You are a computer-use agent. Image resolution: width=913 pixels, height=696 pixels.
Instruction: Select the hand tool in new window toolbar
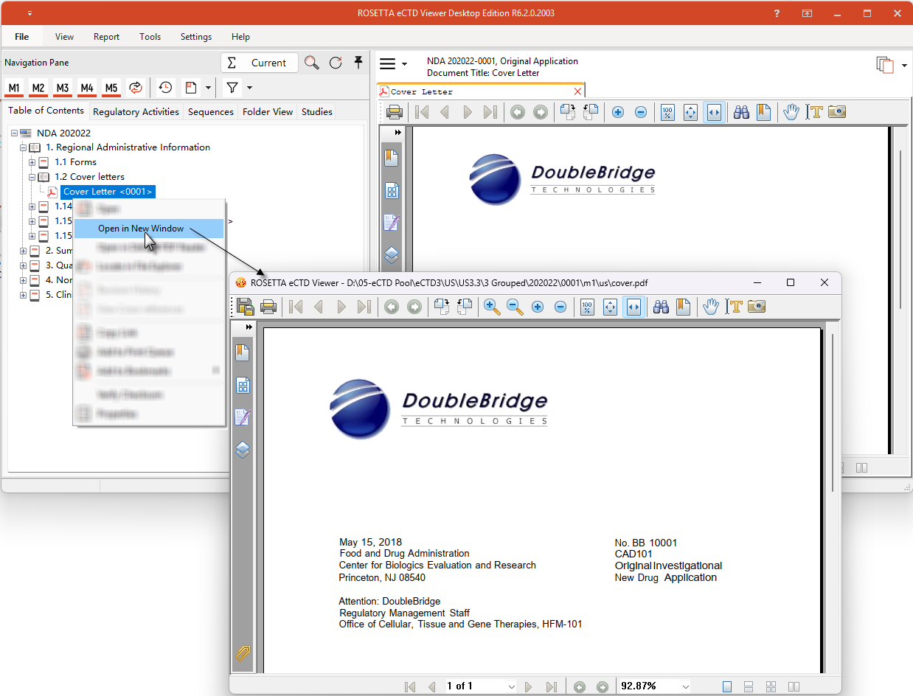711,307
